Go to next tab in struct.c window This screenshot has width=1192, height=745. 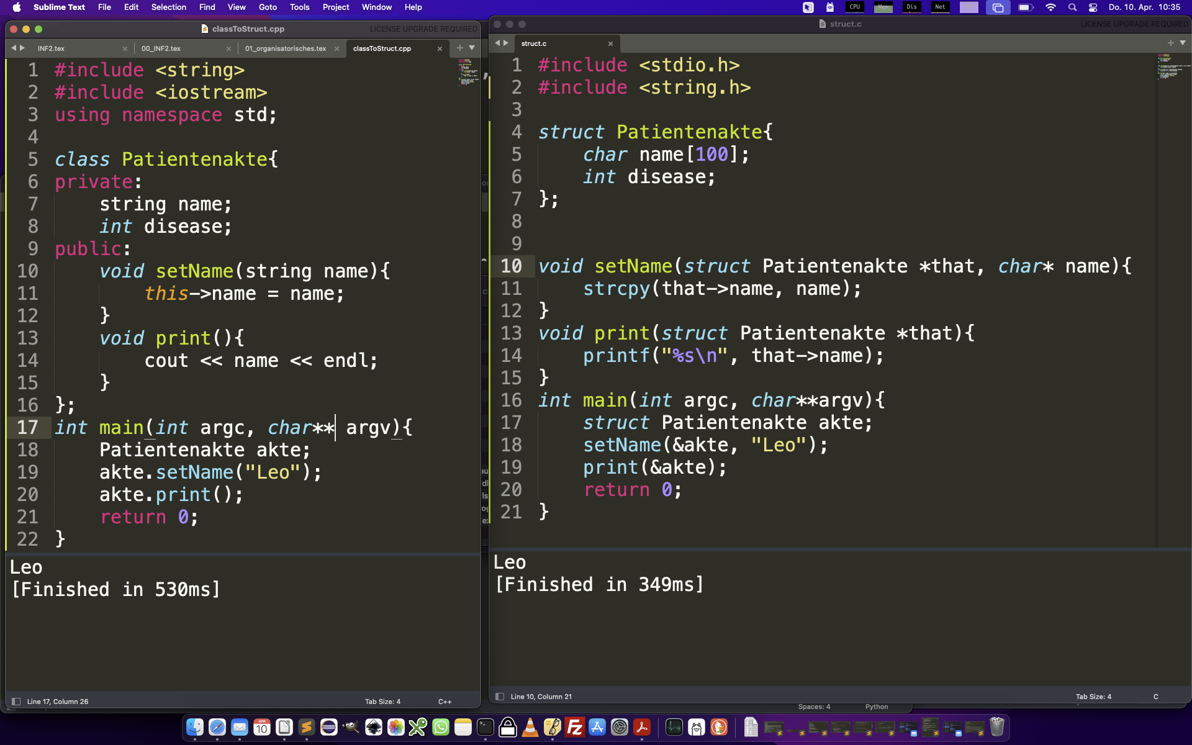pos(506,43)
